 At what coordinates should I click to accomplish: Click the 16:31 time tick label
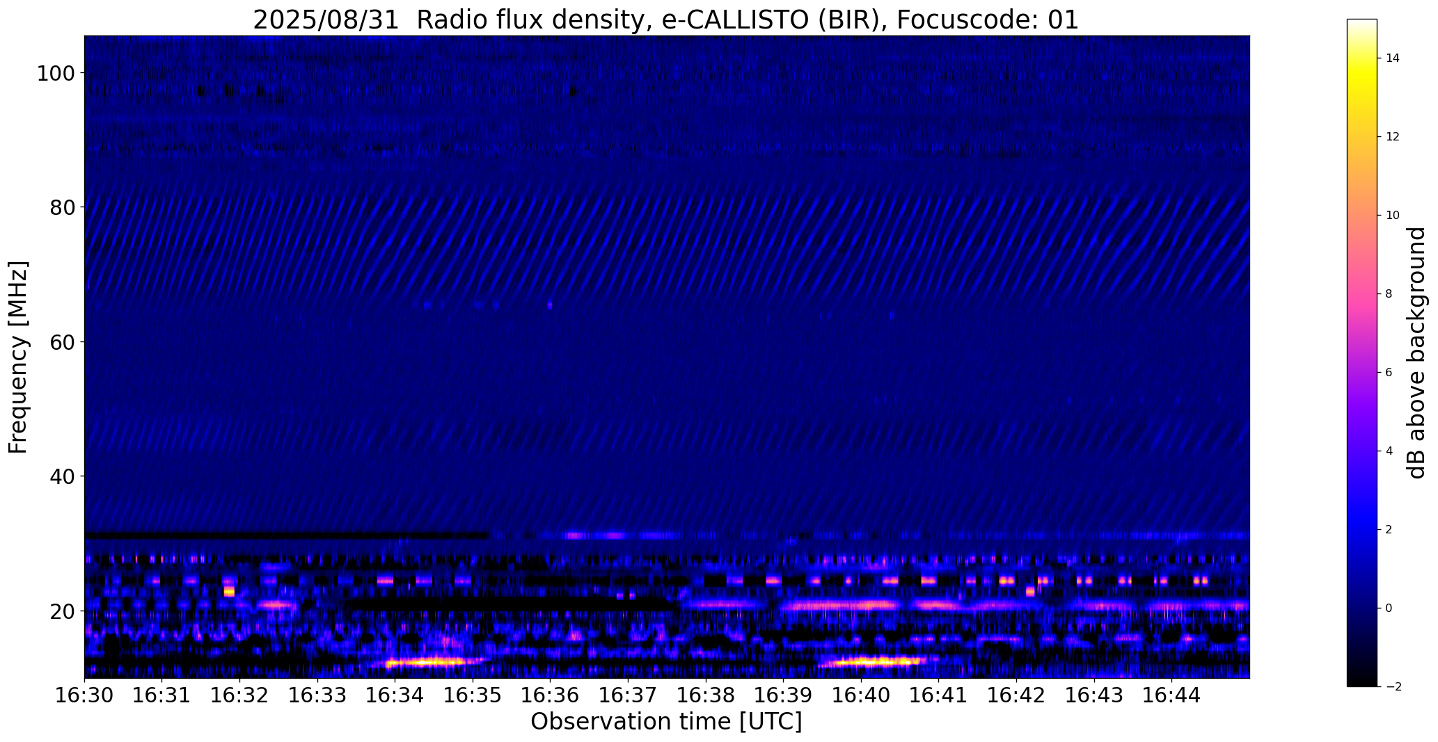click(x=162, y=694)
